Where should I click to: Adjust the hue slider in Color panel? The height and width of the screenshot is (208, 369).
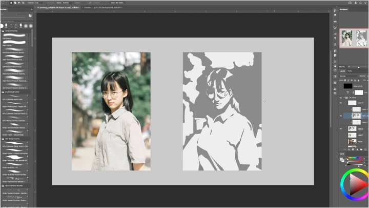pyautogui.click(x=354, y=158)
